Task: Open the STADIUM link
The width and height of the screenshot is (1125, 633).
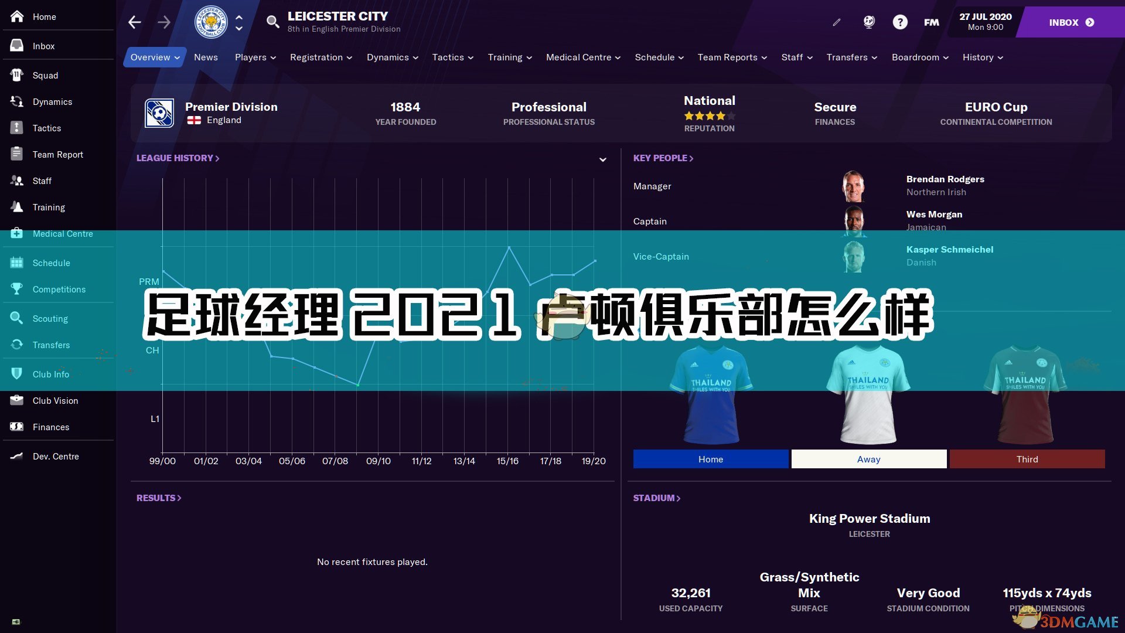Action: click(x=656, y=498)
